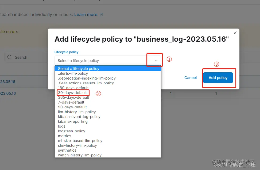The image size is (260, 170).
Task: Pick the 180-days-default policy
Action: pyautogui.click(x=108, y=88)
